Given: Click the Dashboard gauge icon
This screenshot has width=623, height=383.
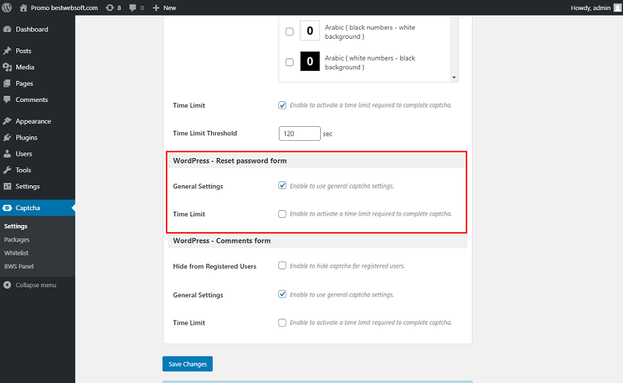Looking at the screenshot, I should click(7, 30).
